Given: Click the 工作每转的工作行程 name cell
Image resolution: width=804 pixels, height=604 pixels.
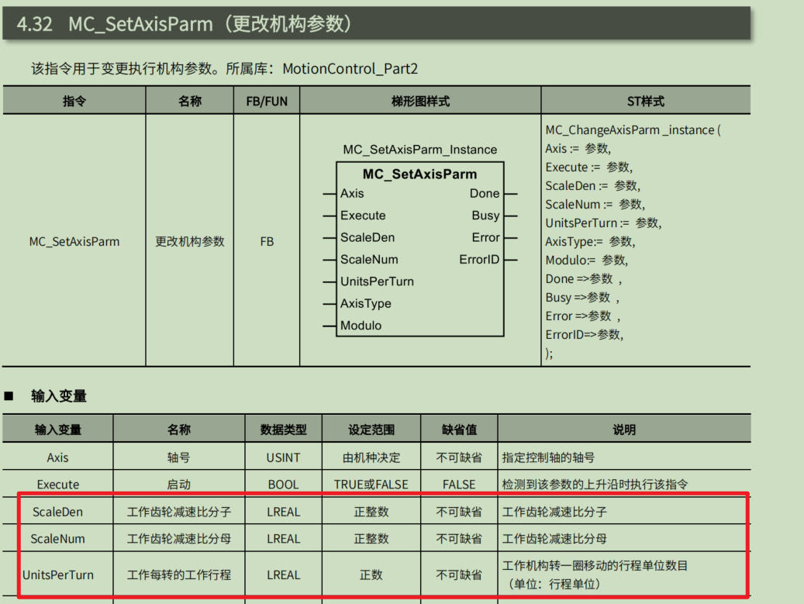Looking at the screenshot, I should [179, 575].
